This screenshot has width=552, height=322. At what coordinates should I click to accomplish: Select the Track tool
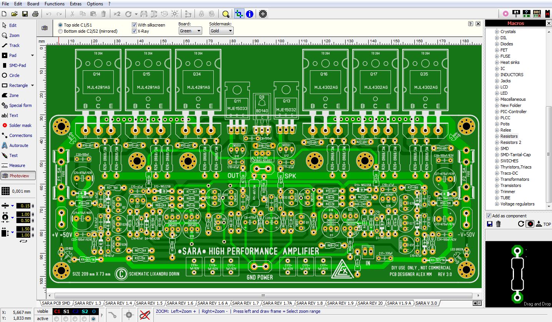coord(11,45)
